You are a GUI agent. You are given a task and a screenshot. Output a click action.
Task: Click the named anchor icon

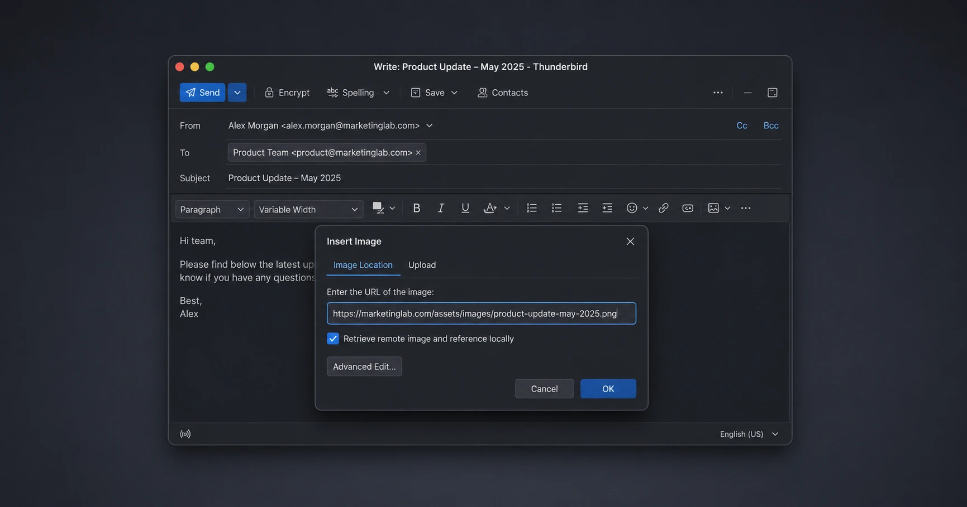pyautogui.click(x=688, y=208)
